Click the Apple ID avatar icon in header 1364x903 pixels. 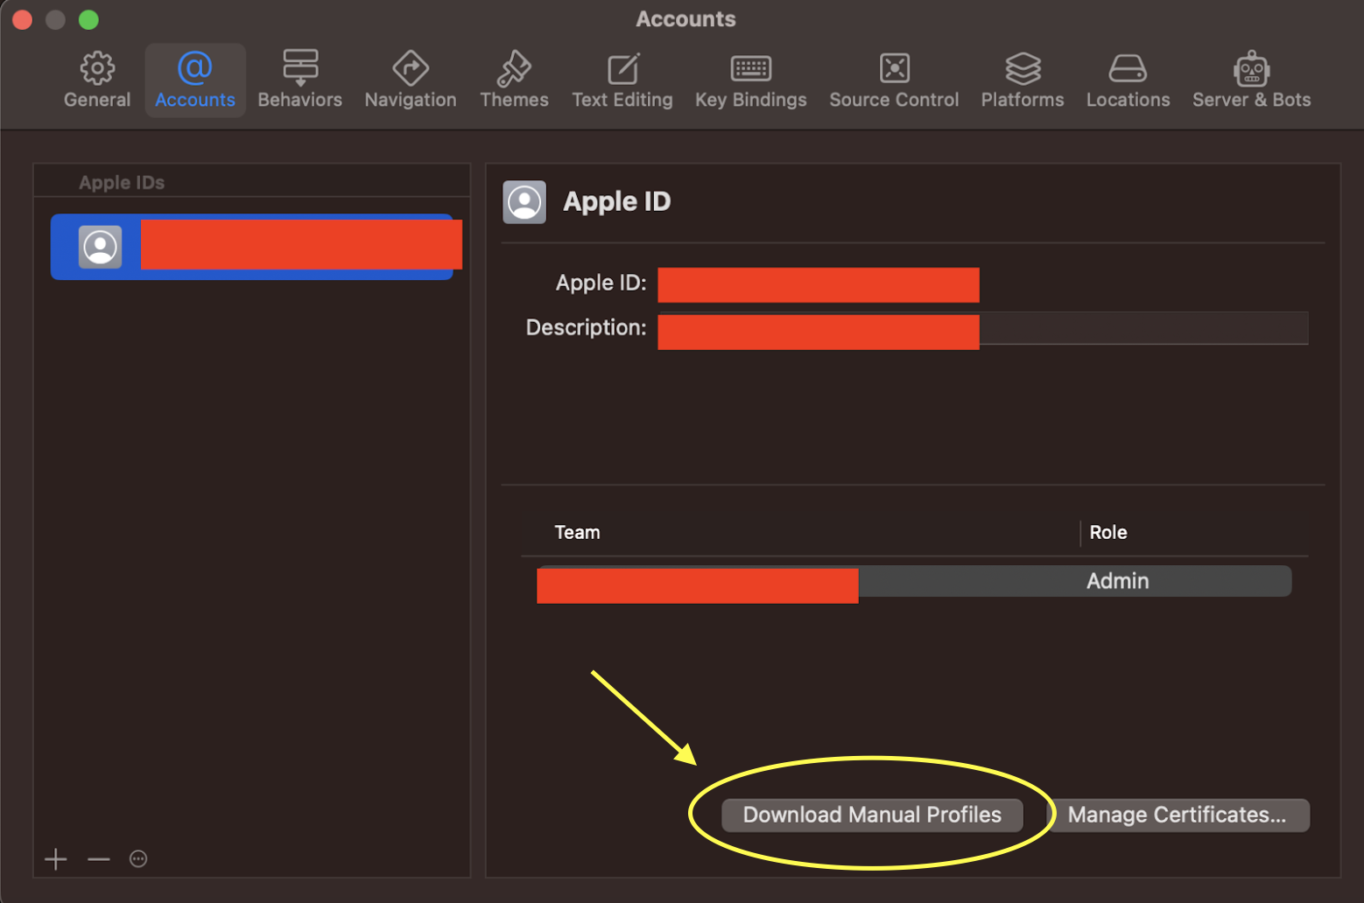click(x=524, y=202)
